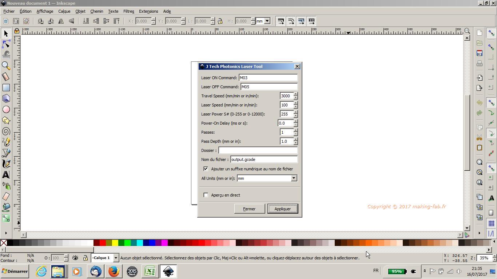Open the All Units dropdown
497x279 pixels.
pyautogui.click(x=294, y=178)
